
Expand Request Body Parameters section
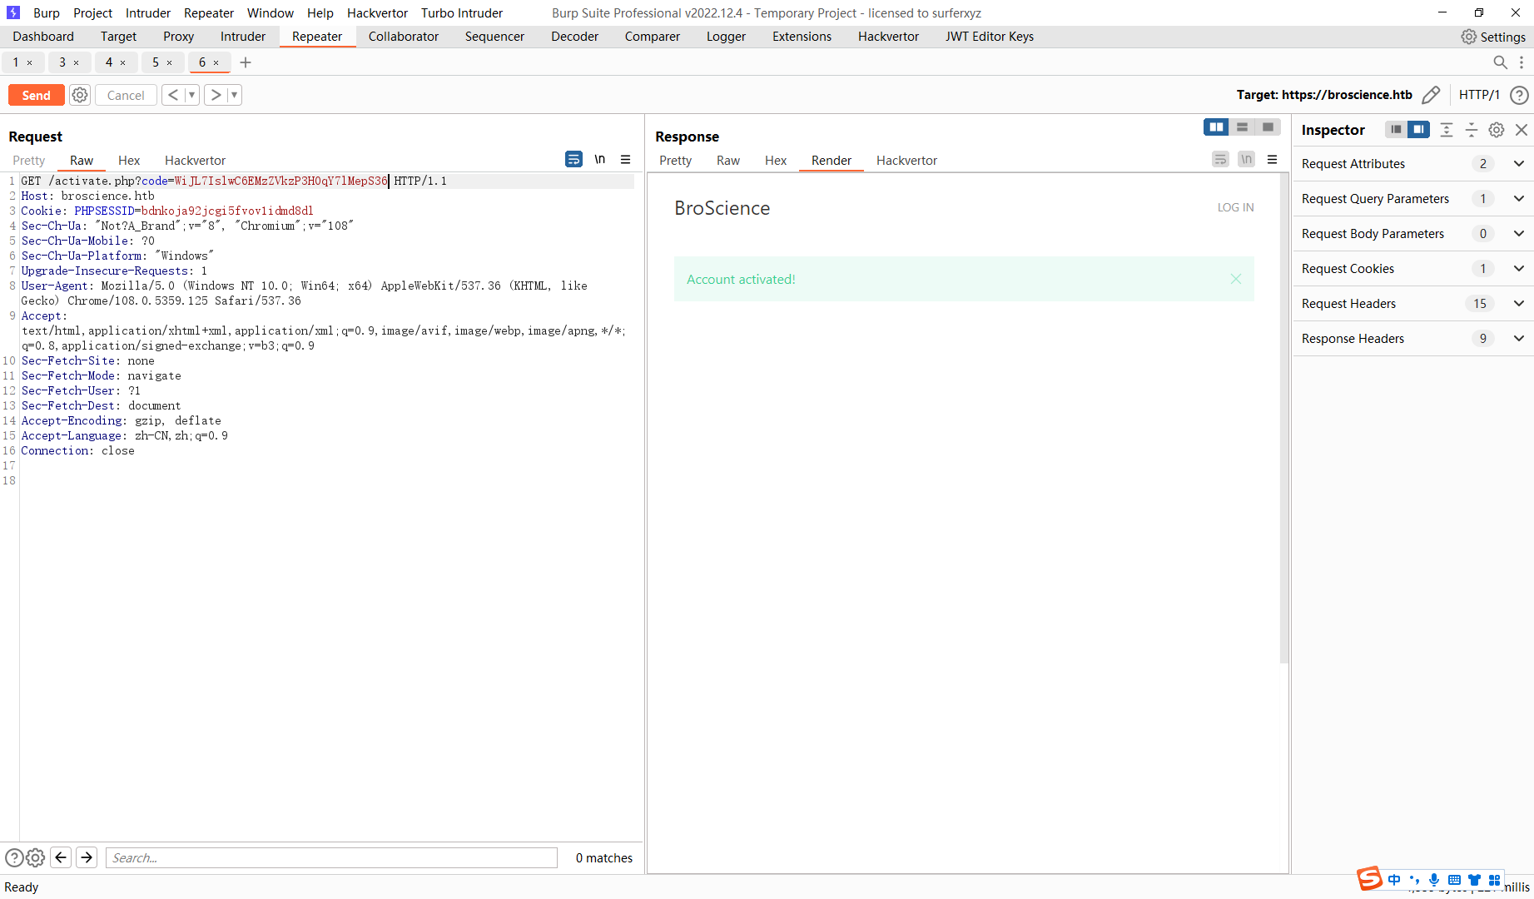point(1413,234)
